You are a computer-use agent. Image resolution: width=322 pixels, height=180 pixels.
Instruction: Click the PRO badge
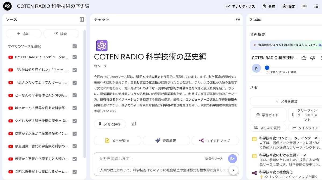click(x=304, y=6)
